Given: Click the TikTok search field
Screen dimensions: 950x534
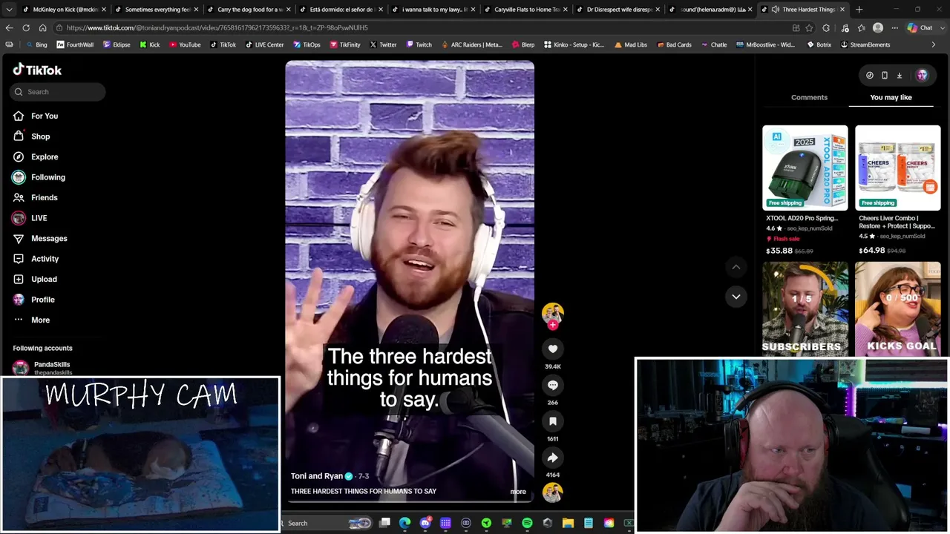Looking at the screenshot, I should 58,92.
